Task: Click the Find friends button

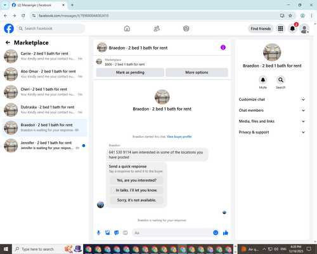Action: click(x=261, y=29)
